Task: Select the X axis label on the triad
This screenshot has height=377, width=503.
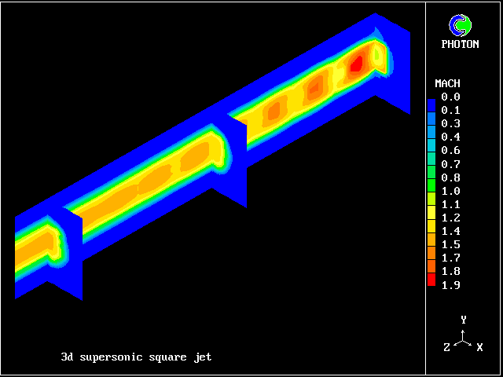Action: coord(479,346)
